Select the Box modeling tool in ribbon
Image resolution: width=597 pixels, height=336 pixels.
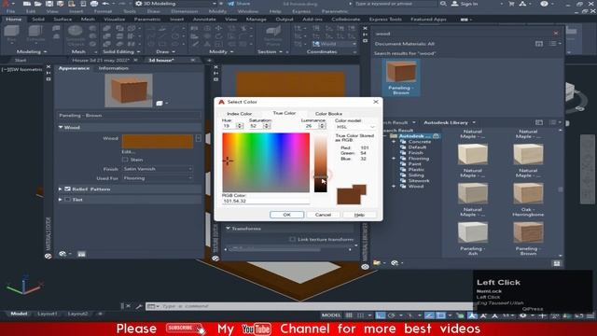[12, 34]
